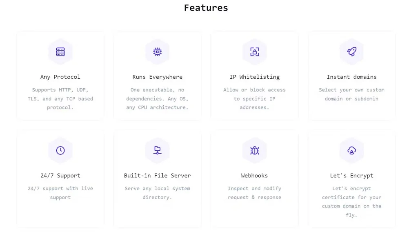418x234 pixels.
Task: Click the Runs Everywhere CPU chip icon
Action: [157, 52]
